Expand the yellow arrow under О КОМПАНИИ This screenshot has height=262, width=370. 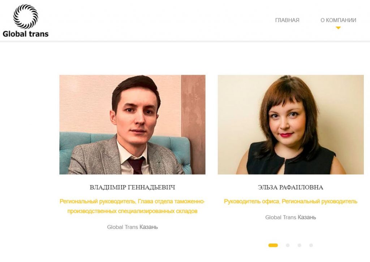(338, 28)
